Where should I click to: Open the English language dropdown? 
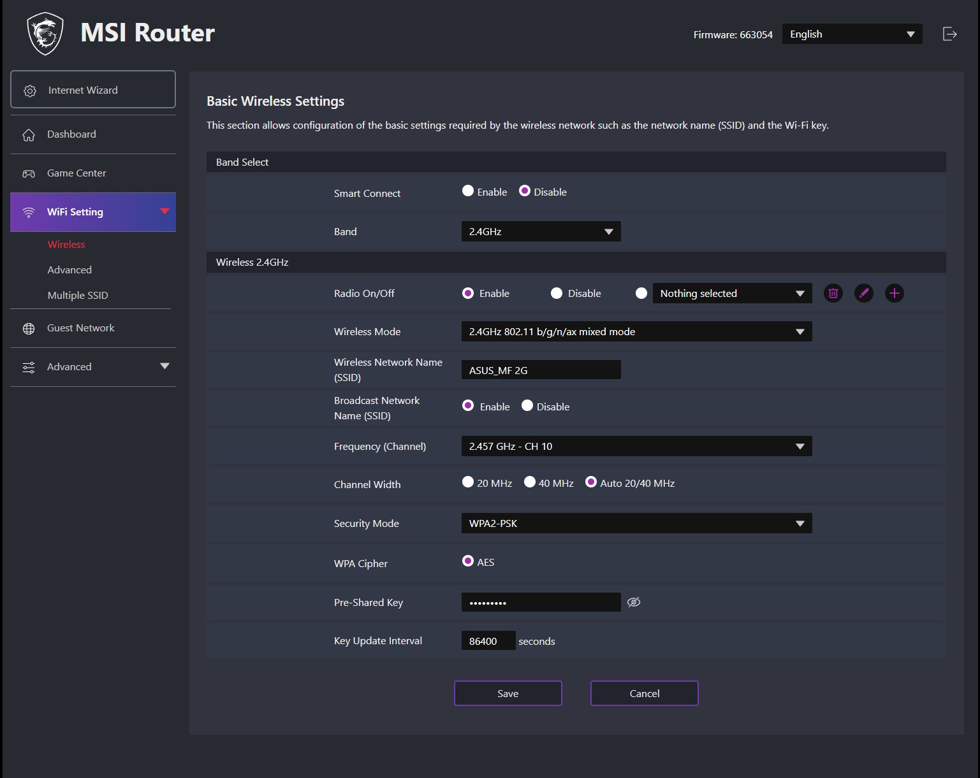tap(852, 34)
